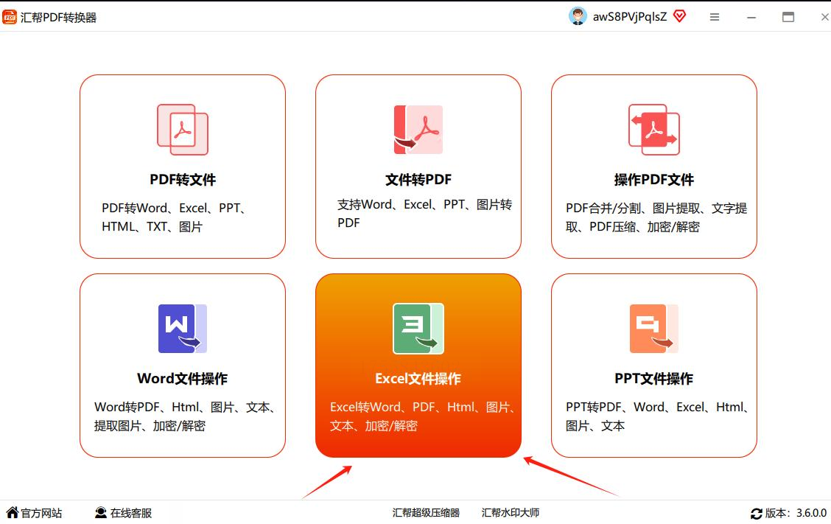
Task: Open the Word文件操作 card title
Action: pyautogui.click(x=182, y=379)
